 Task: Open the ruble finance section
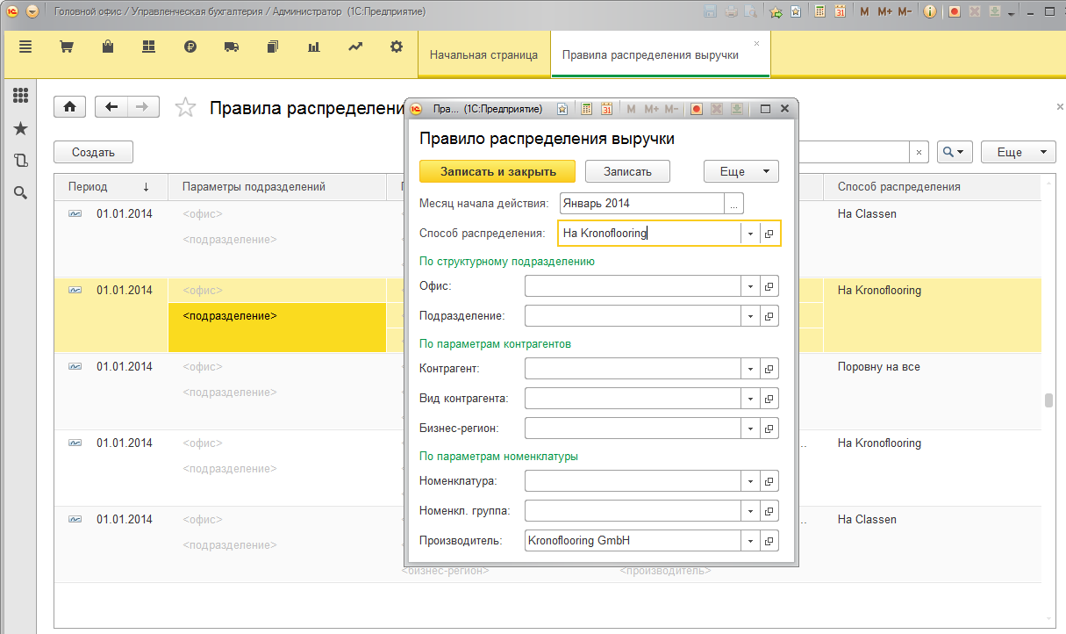click(x=190, y=47)
